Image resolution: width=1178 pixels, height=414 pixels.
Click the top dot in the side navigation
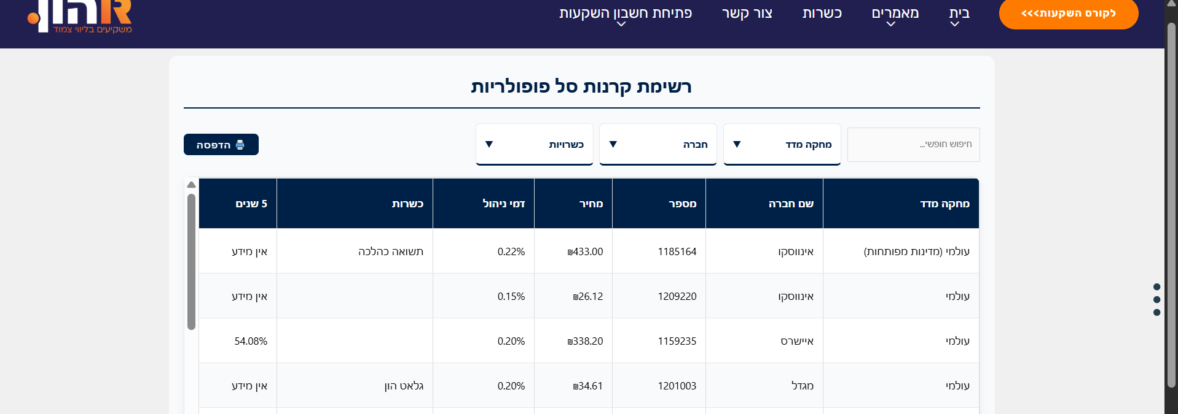(x=1156, y=287)
